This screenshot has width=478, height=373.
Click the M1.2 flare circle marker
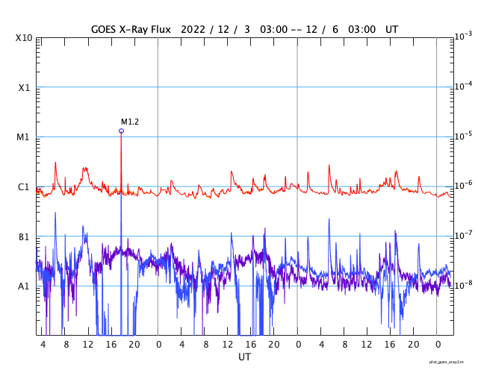point(121,131)
